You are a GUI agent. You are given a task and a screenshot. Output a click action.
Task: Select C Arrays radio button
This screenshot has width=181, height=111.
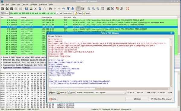[x=157, y=93]
